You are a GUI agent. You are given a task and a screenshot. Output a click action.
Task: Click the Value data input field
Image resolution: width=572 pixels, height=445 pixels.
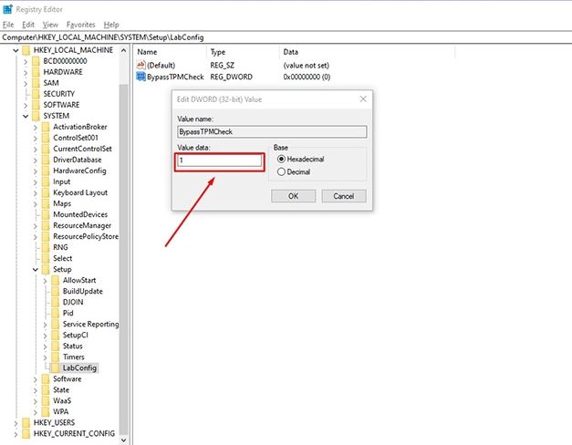[220, 160]
